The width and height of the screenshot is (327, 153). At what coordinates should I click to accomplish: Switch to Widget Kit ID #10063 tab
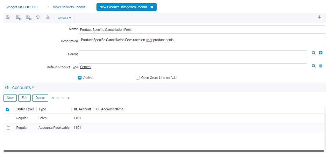tap(22, 7)
